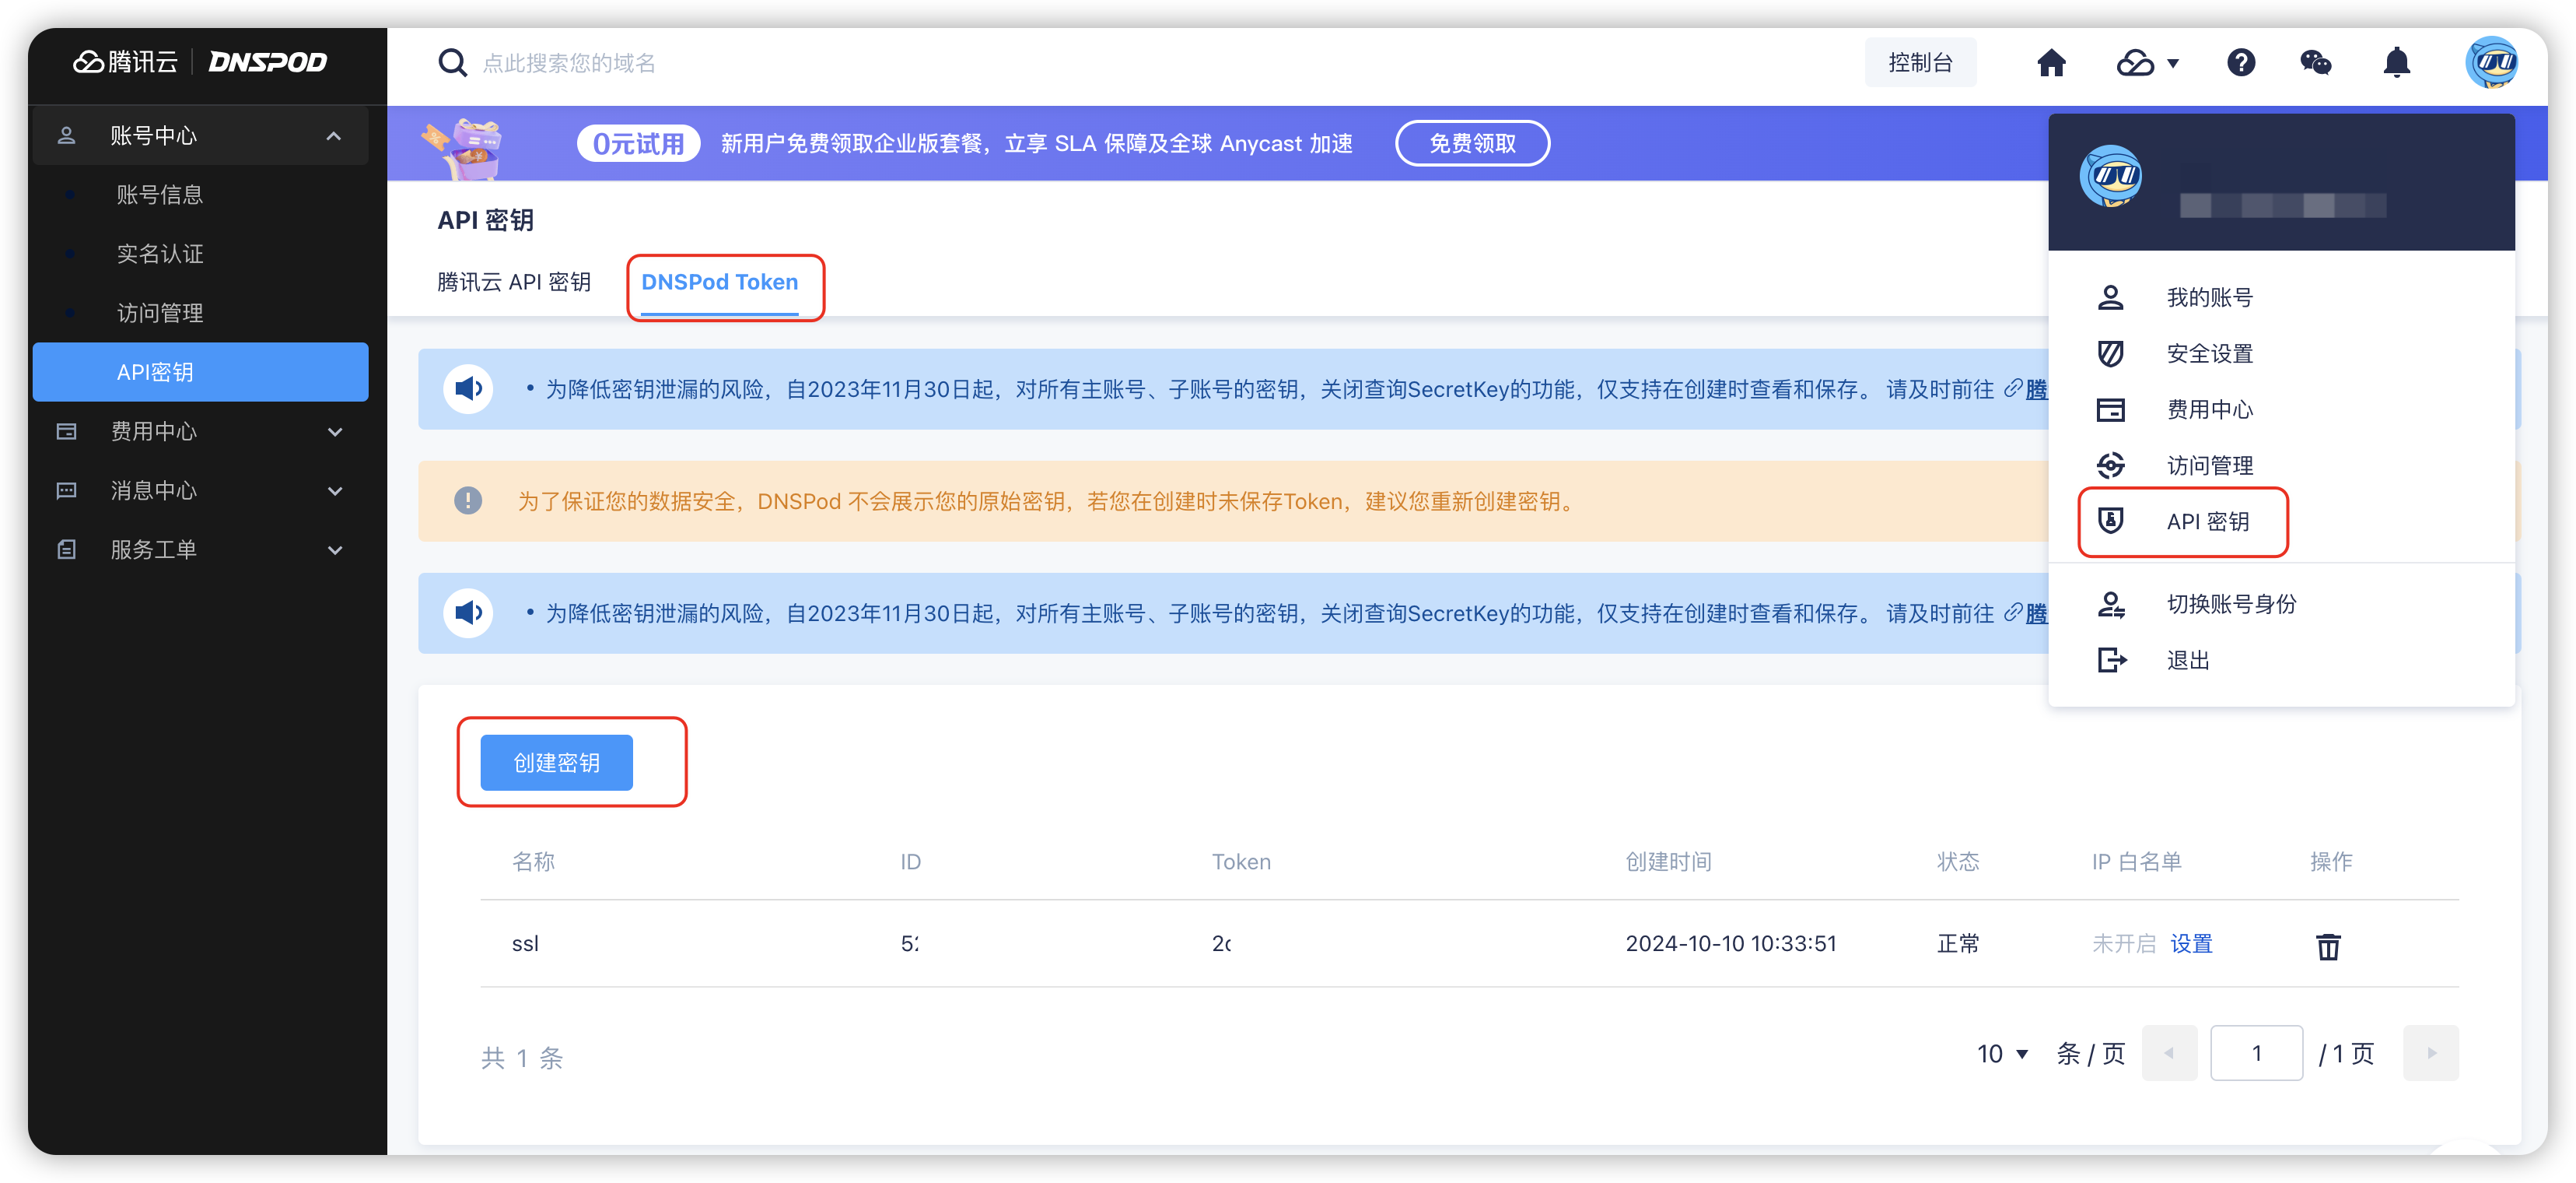
Task: Select the DNSPod Token tab
Action: pyautogui.click(x=719, y=283)
